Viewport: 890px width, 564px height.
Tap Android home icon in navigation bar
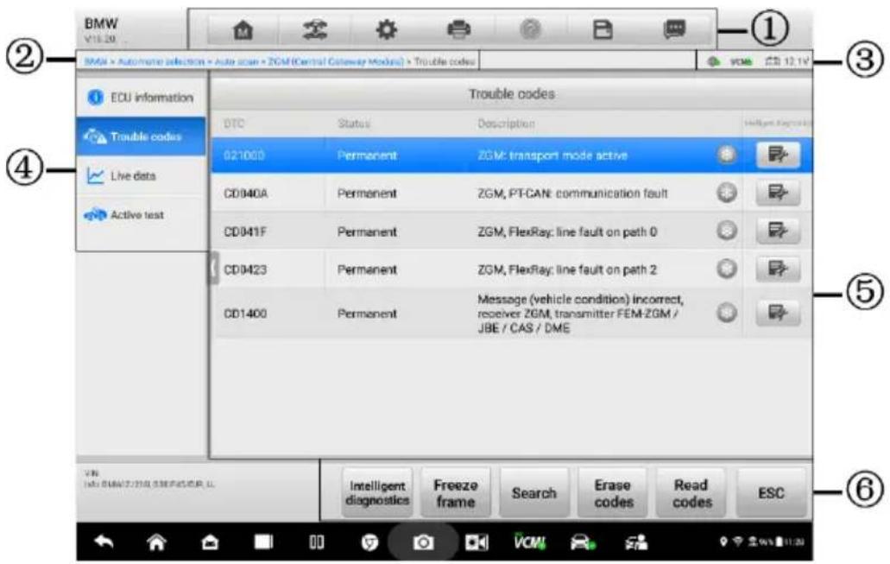156,542
